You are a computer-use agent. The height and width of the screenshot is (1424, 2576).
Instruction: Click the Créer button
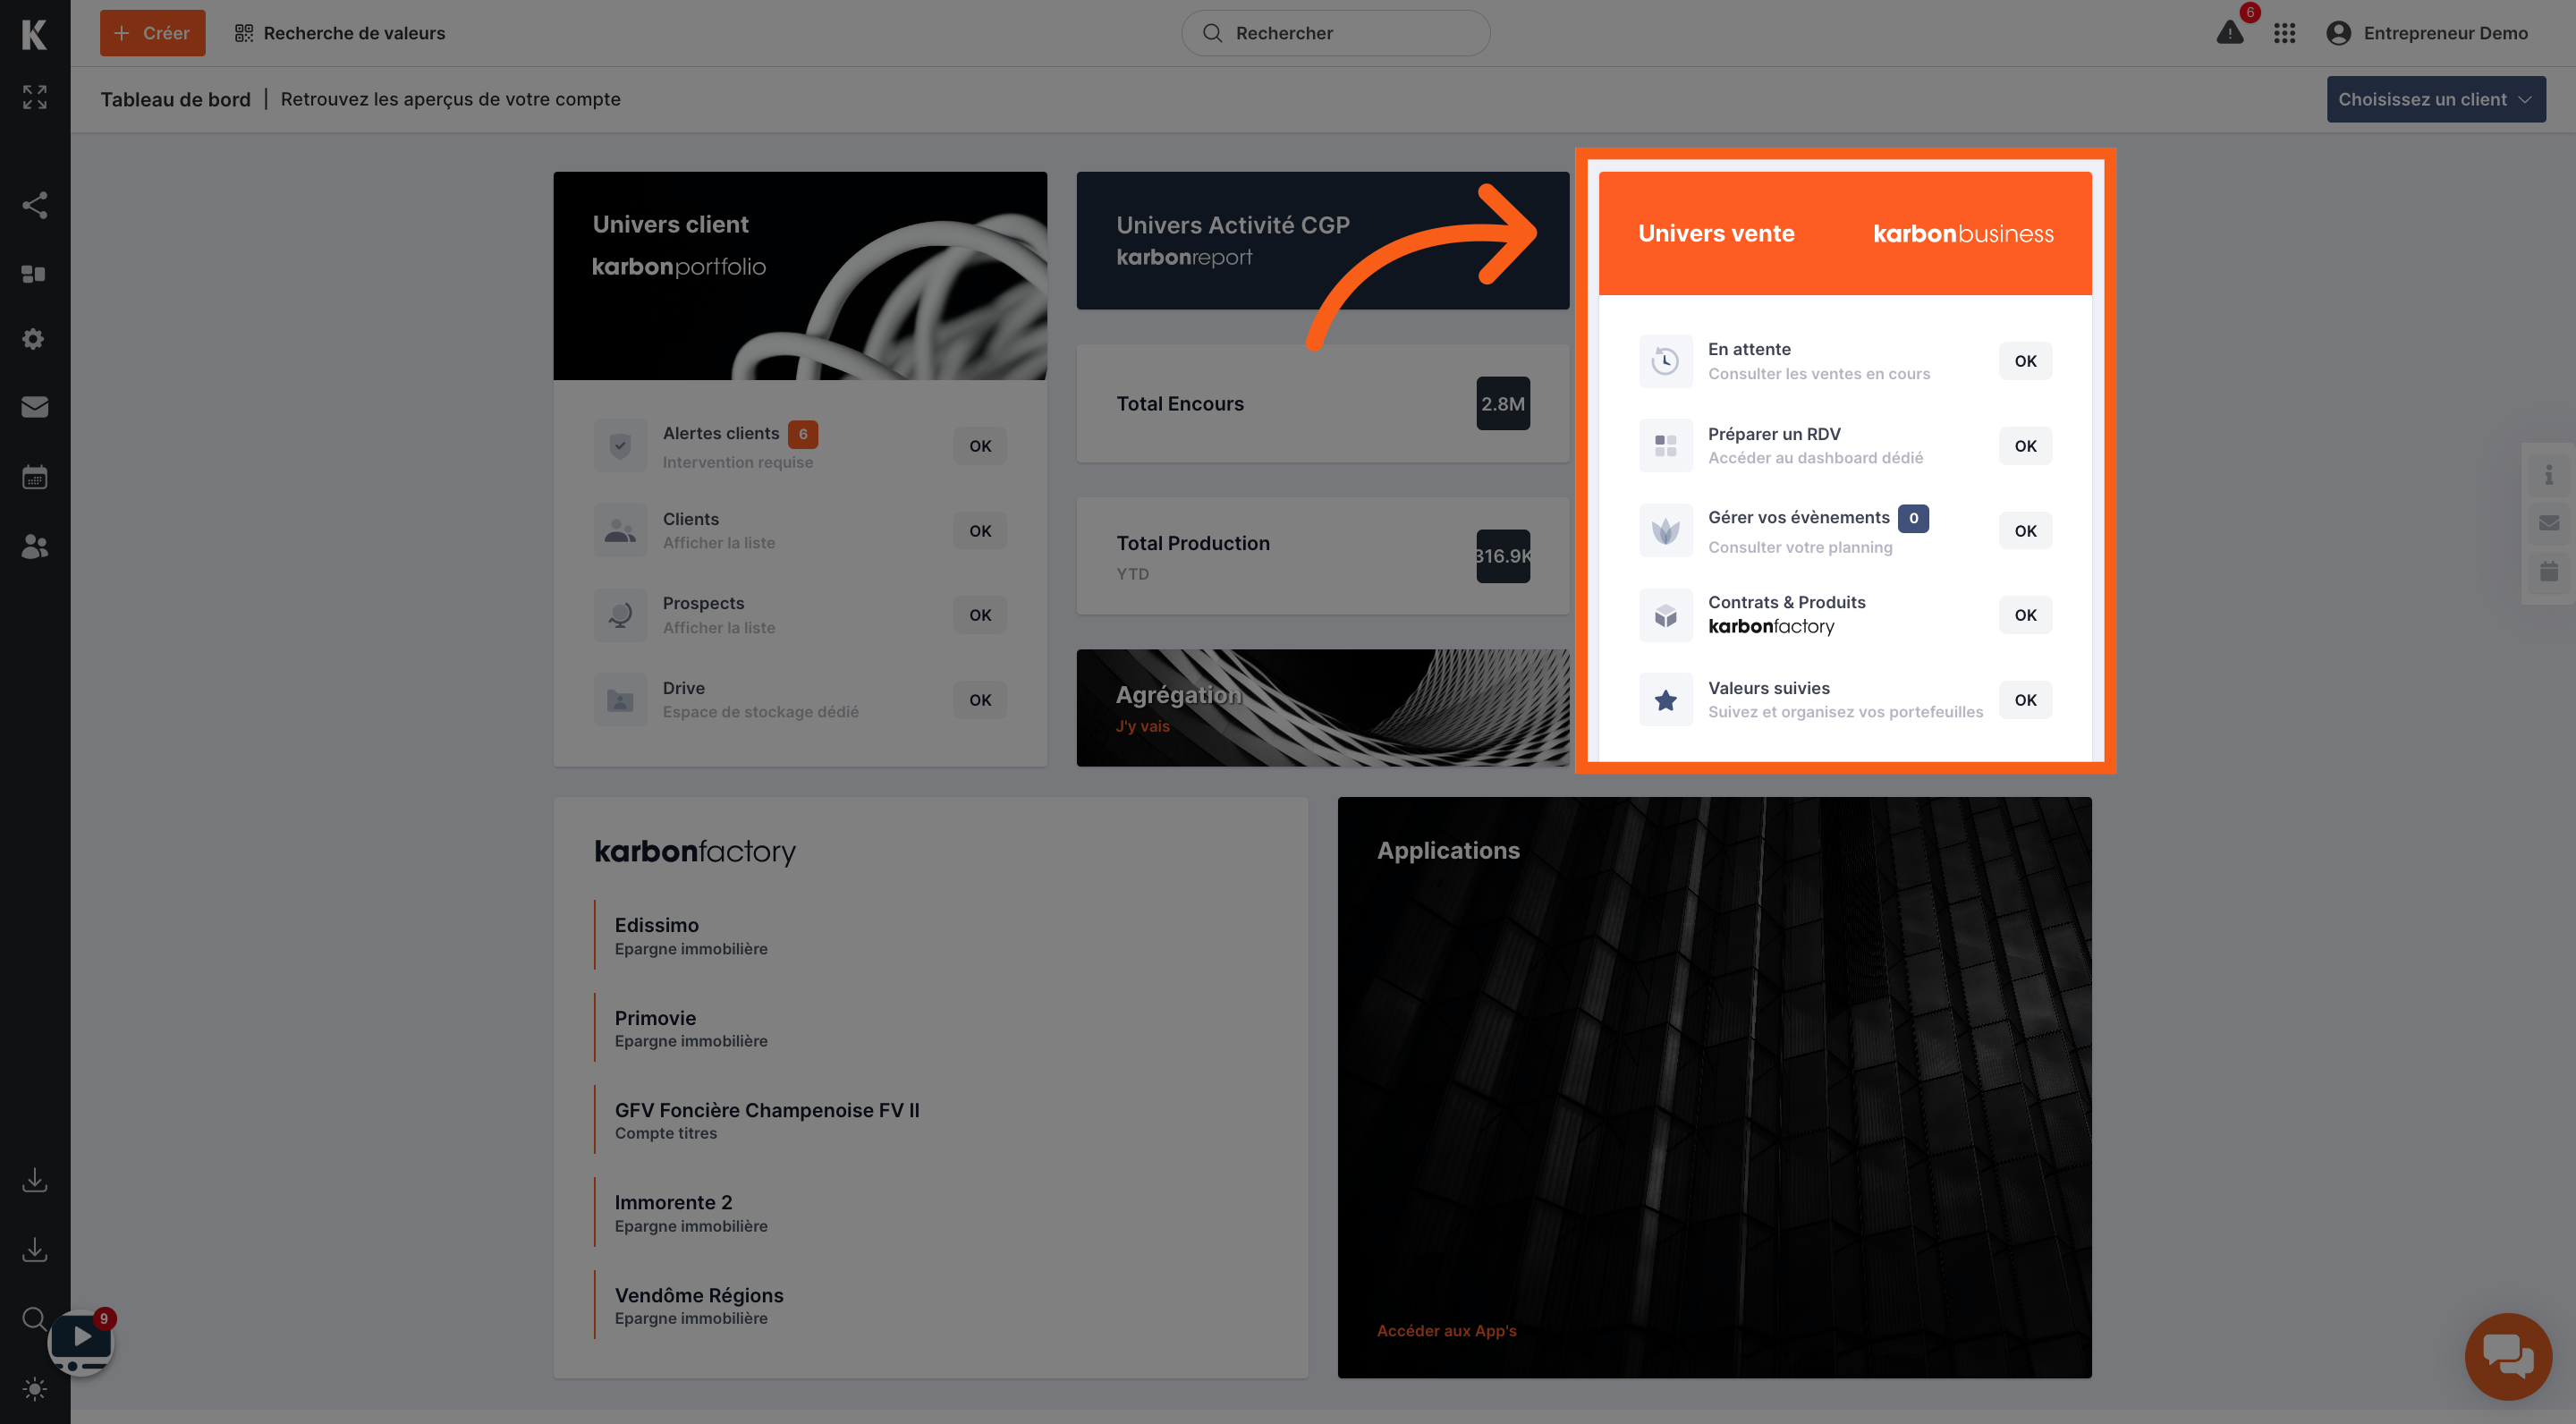pos(152,33)
